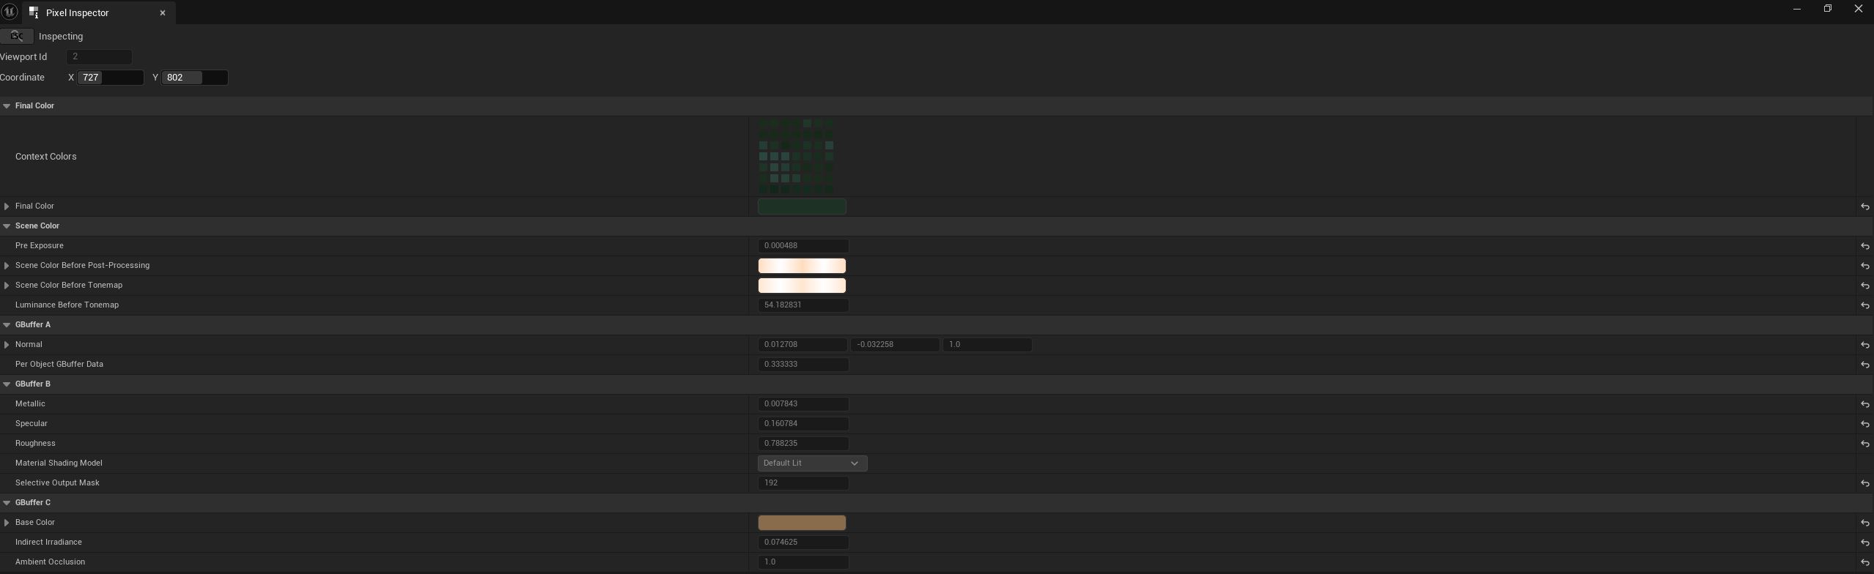Click the Normal Z field 1.0
Screen dimensions: 1874x574
point(987,344)
